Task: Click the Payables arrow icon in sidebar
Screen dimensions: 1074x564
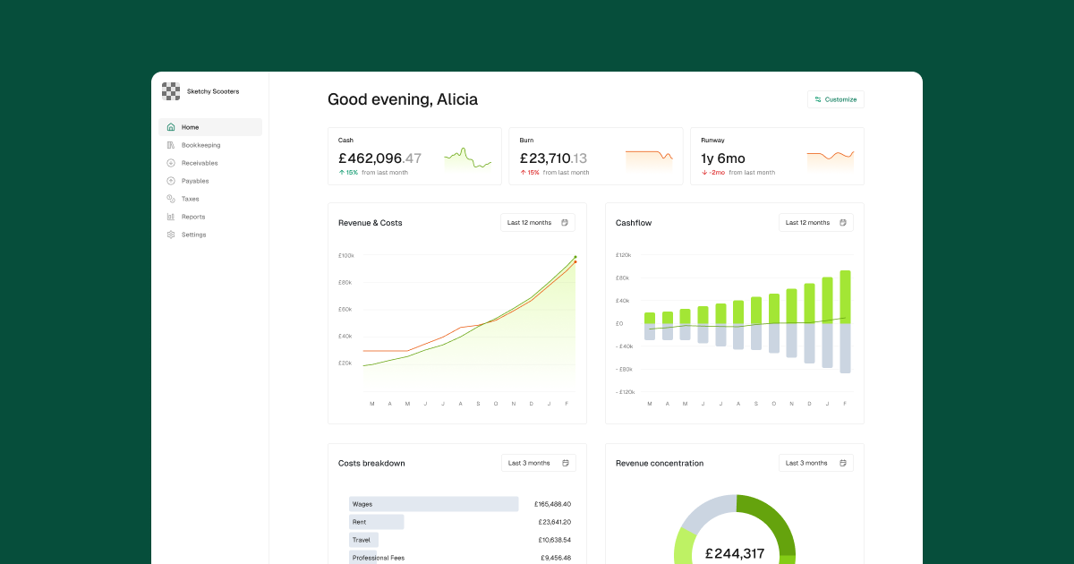Action: point(171,181)
